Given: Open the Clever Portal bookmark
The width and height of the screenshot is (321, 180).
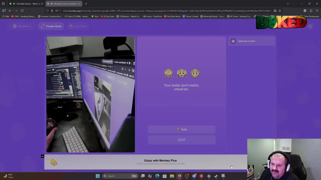Looking at the screenshot, I should click(190, 16).
